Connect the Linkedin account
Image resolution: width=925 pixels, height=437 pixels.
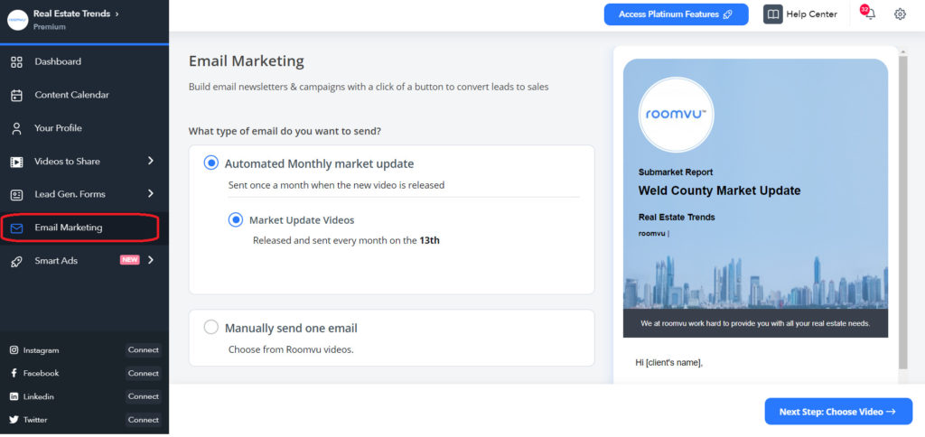tap(143, 396)
